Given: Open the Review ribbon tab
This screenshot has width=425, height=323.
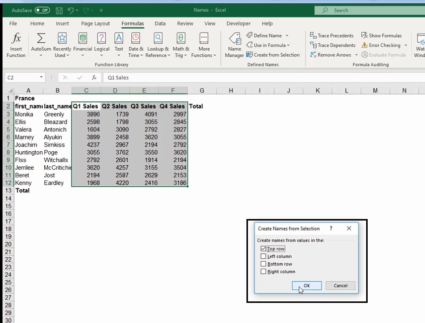Looking at the screenshot, I should (185, 23).
